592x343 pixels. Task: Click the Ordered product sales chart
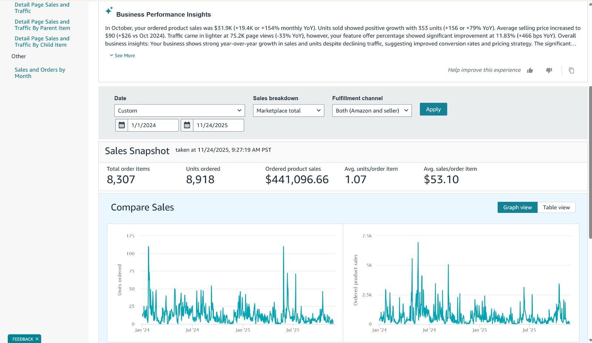click(x=461, y=283)
